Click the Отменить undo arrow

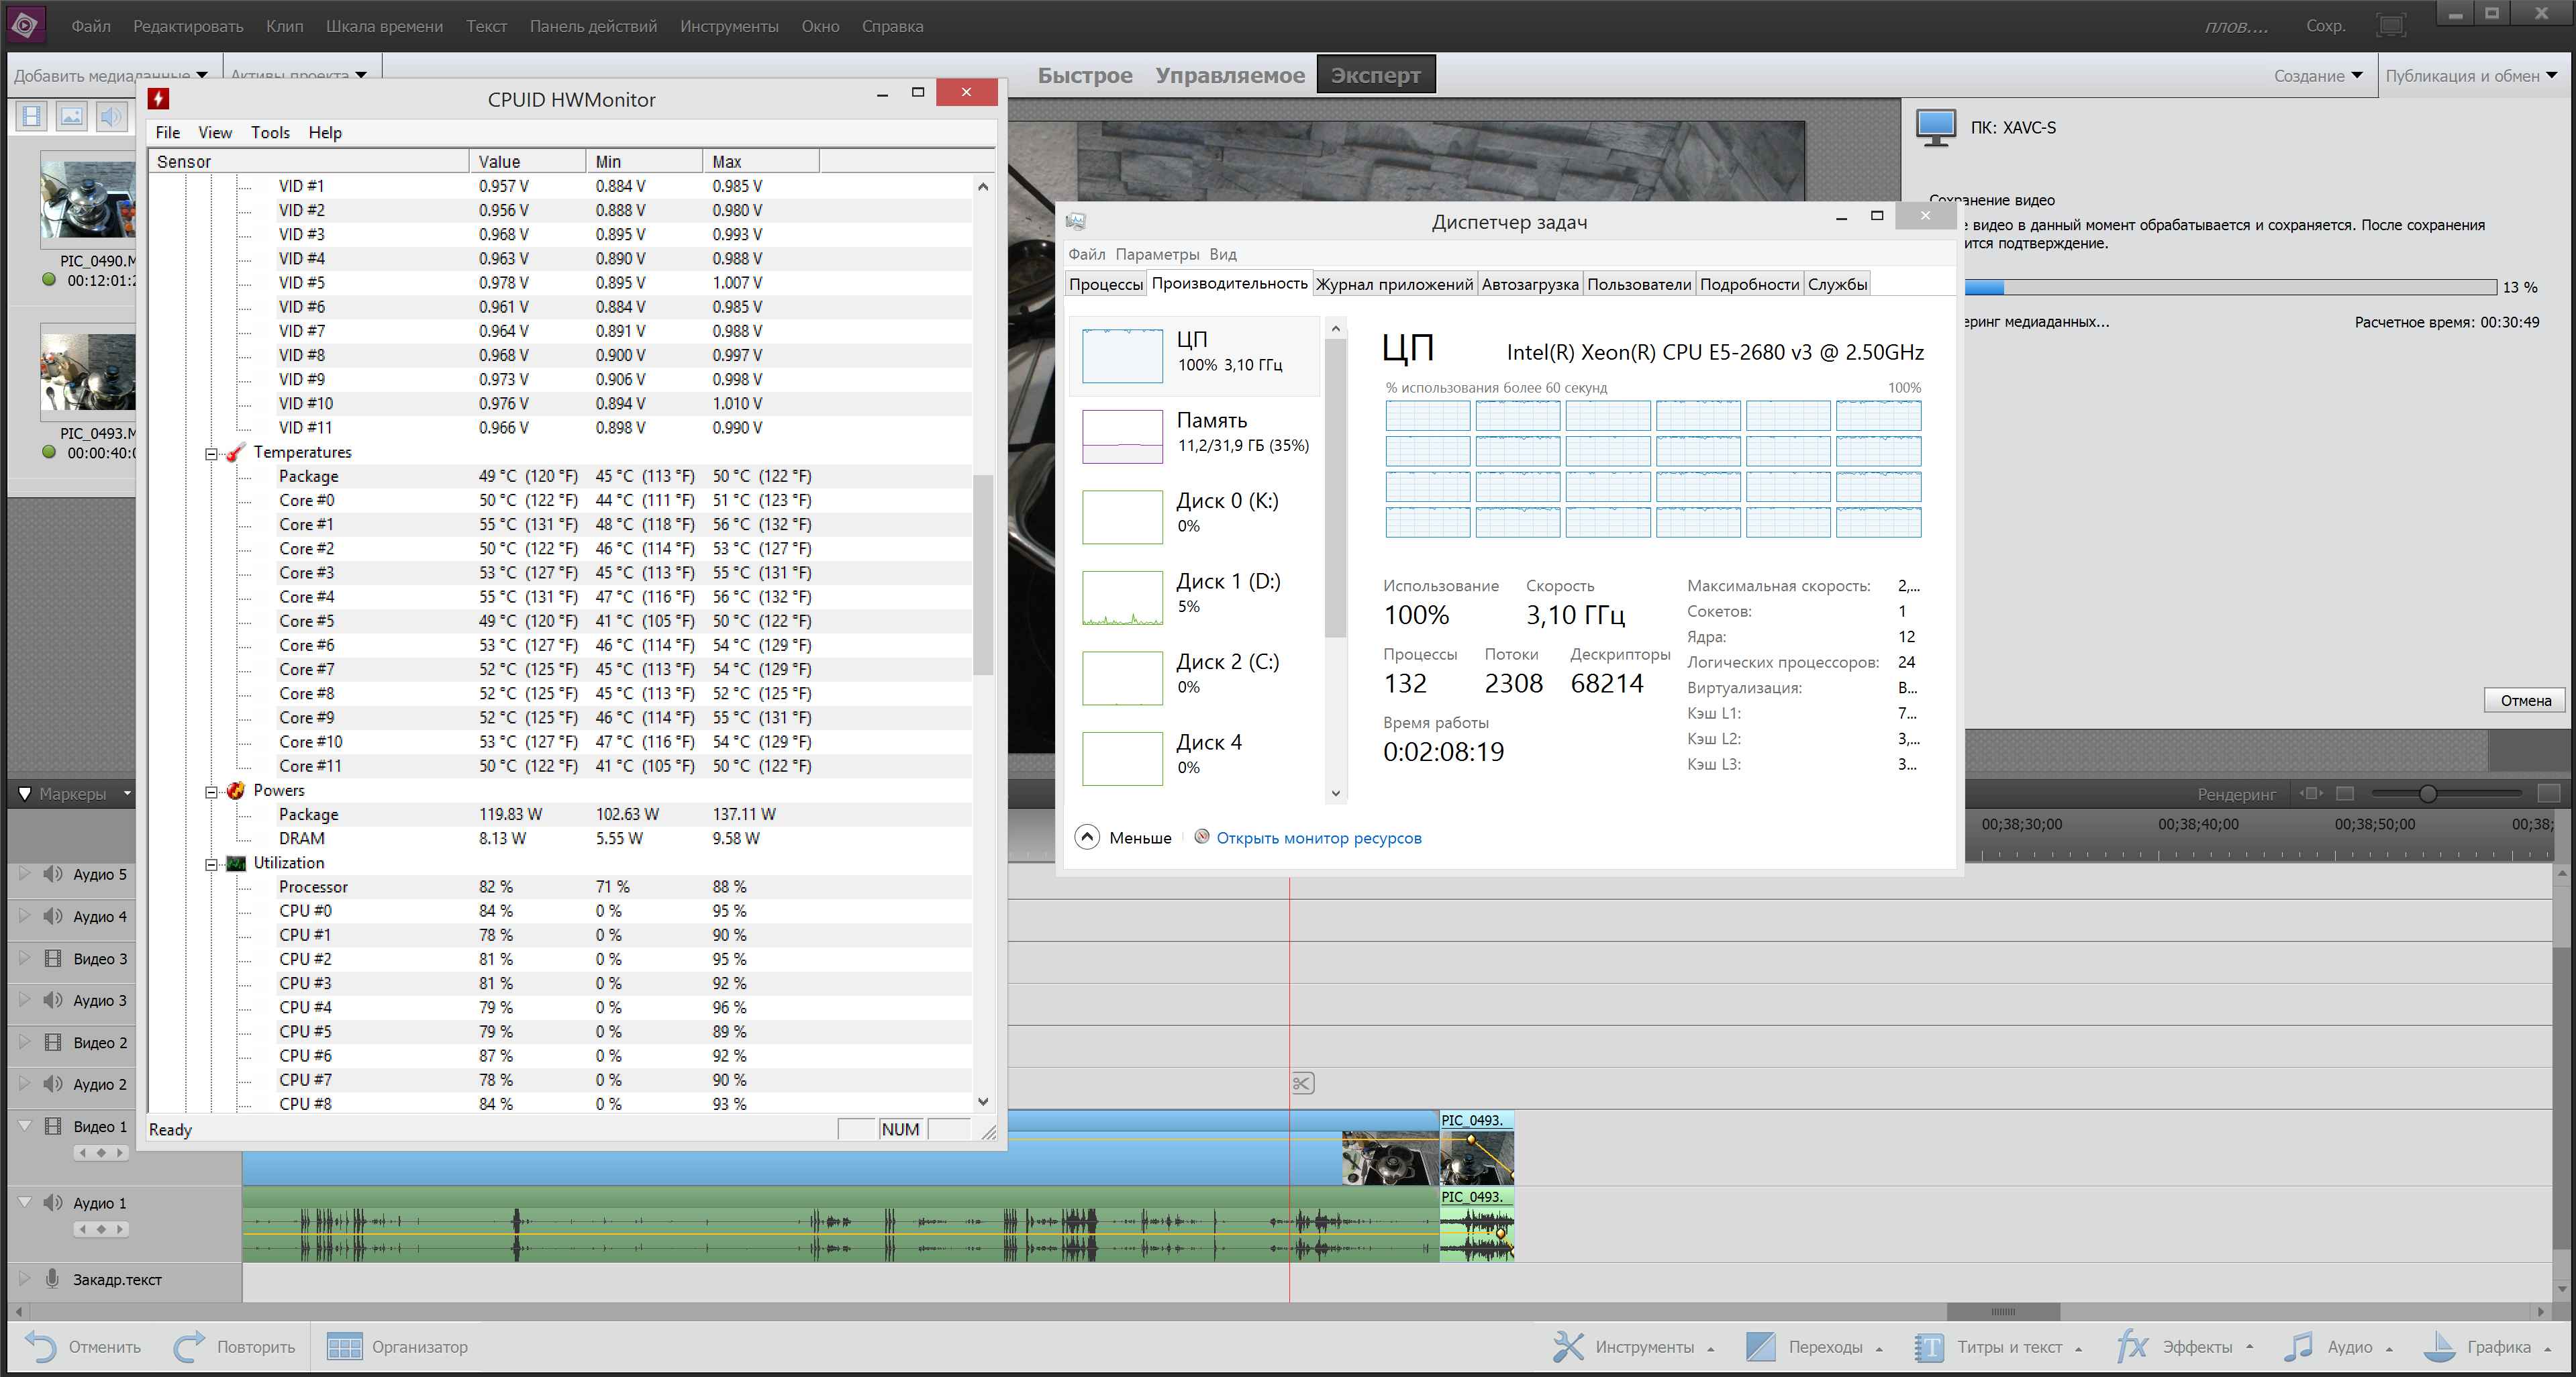click(40, 1347)
